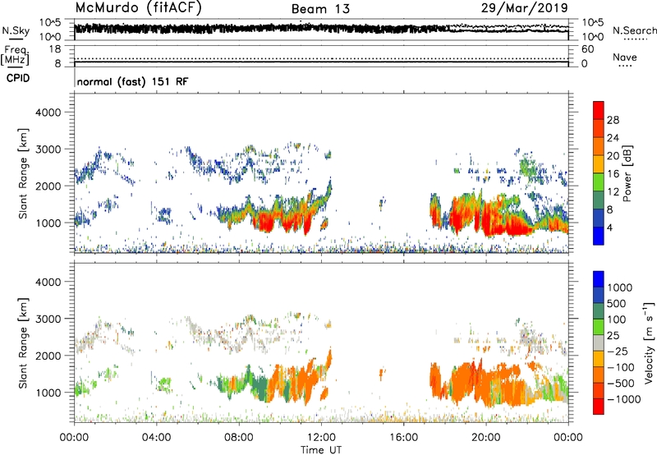The width and height of the screenshot is (657, 455).
Task: Select the 24 label on Power colorbar
Action: tap(613, 138)
